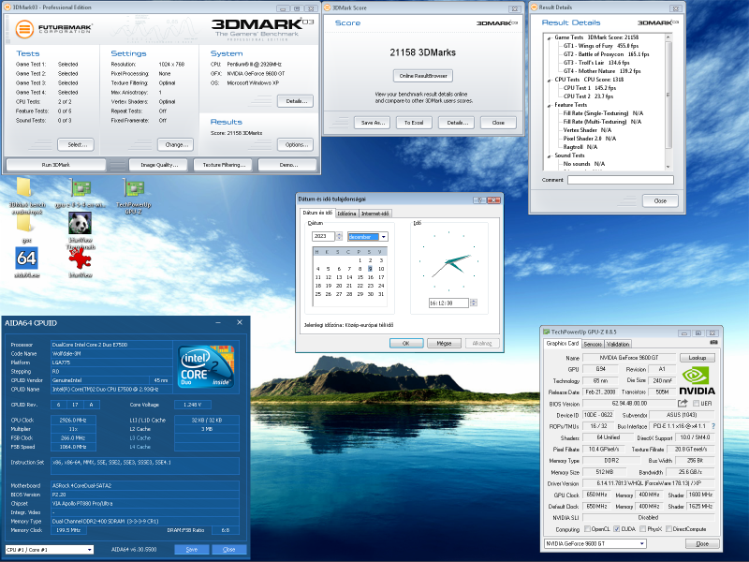Click the year field showing 2023
Viewport: 749px width, 562px height.
pos(324,236)
